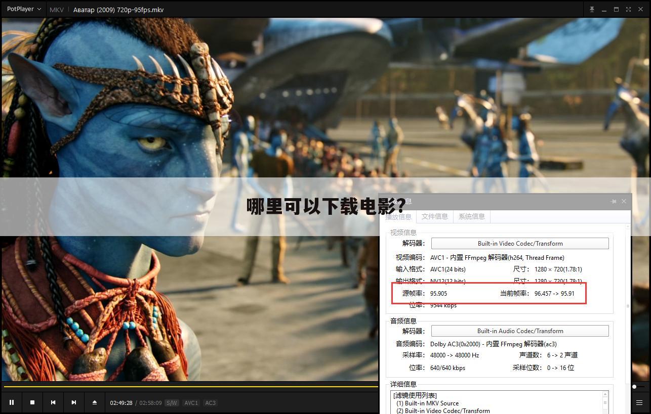The image size is (651, 414).
Task: Click the sample rate 48000 -> 48000 Hz
Action: [455, 355]
